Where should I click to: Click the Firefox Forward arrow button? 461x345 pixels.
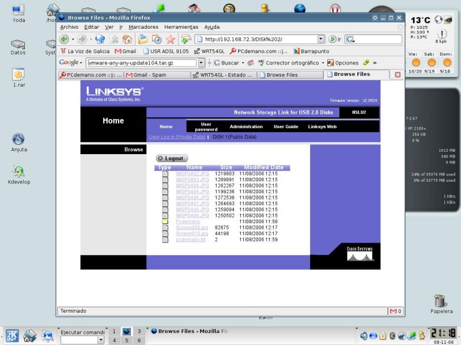[82, 39]
